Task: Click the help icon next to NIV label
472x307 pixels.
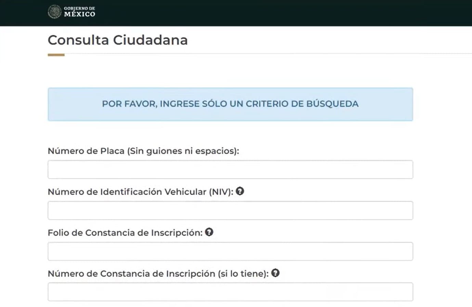Action: point(240,191)
